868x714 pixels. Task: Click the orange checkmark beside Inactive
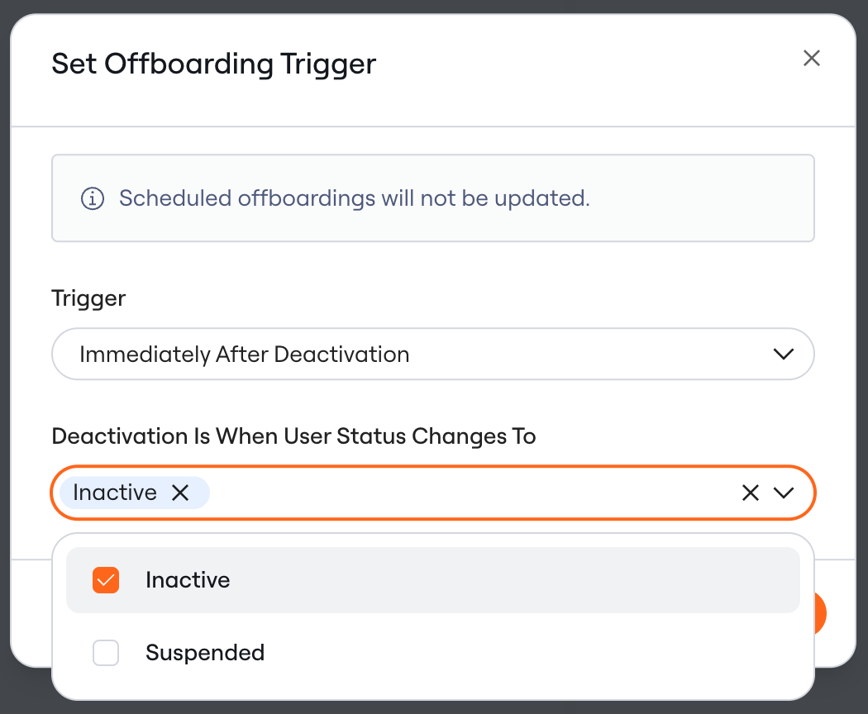click(106, 580)
